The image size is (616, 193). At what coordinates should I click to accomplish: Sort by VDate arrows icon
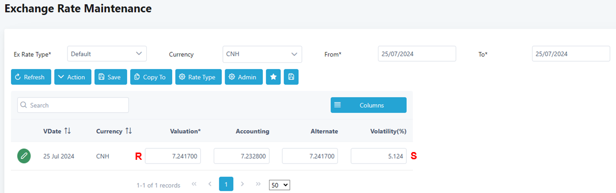pos(67,131)
